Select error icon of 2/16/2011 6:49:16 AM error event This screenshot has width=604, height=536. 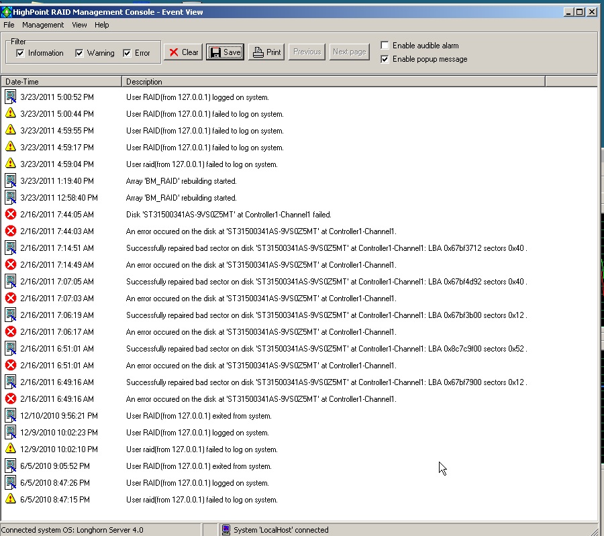(10, 398)
